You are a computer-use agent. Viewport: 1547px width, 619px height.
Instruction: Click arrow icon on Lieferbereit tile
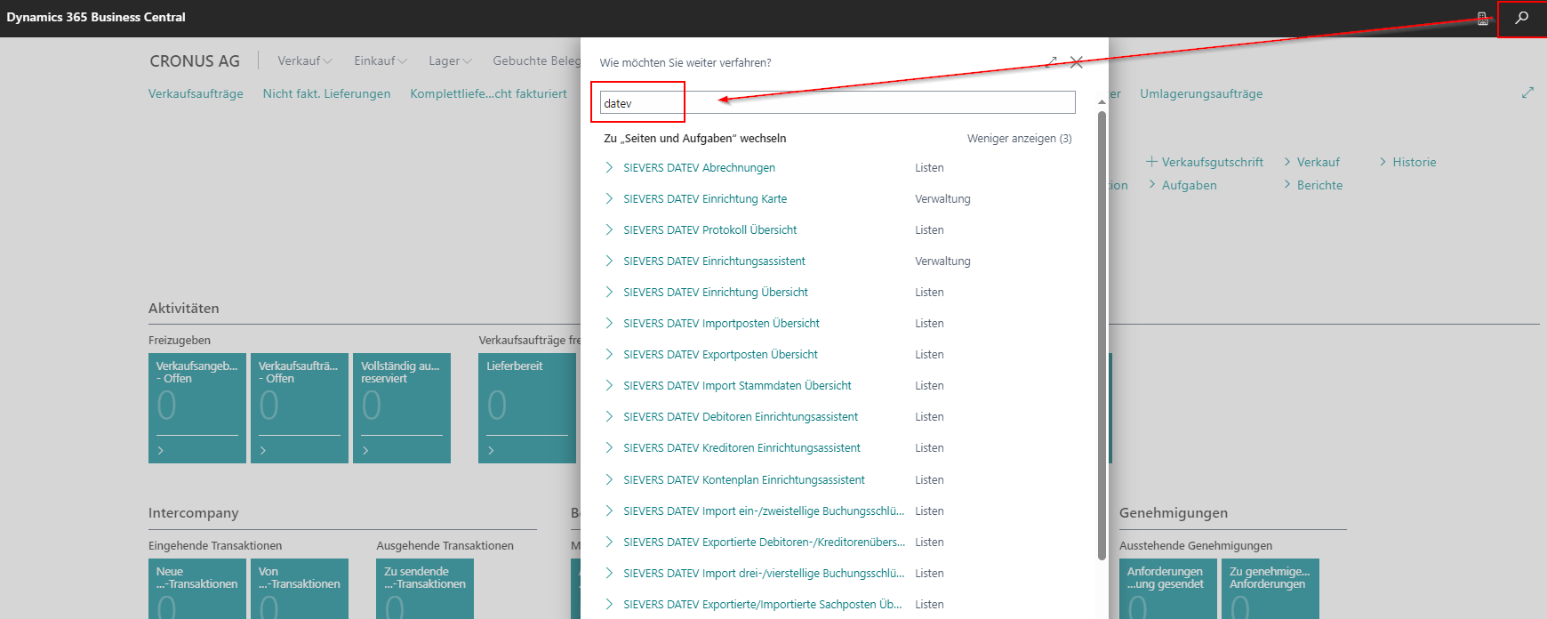pyautogui.click(x=491, y=451)
